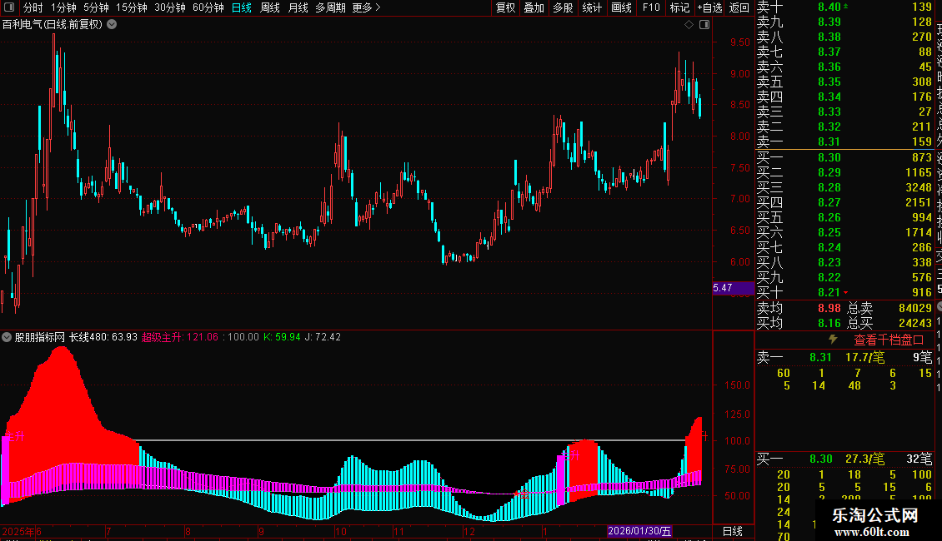The width and height of the screenshot is (942, 541).
Task: Switch to 周线 weekly chart
Action: pos(270,7)
